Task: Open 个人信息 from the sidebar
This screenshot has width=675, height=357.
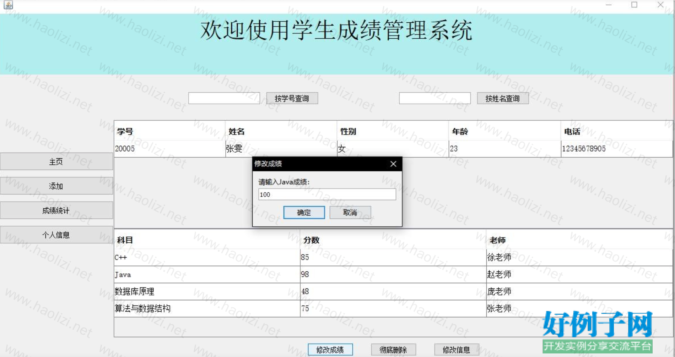Action: pos(56,235)
